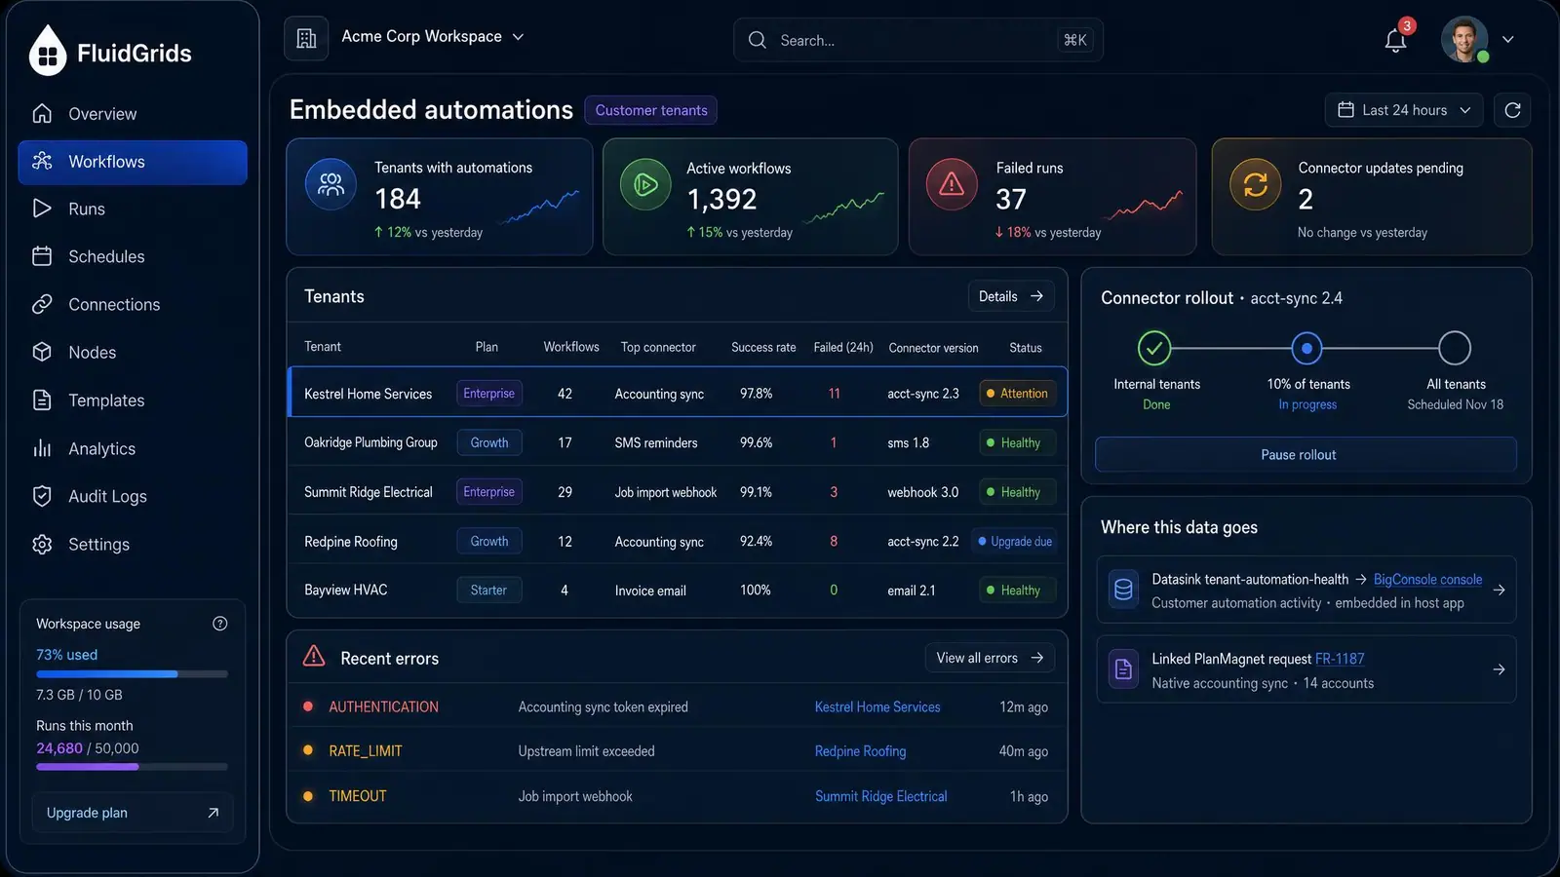
Task: Click the arrow on the PlanMagnet row
Action: tap(1499, 669)
